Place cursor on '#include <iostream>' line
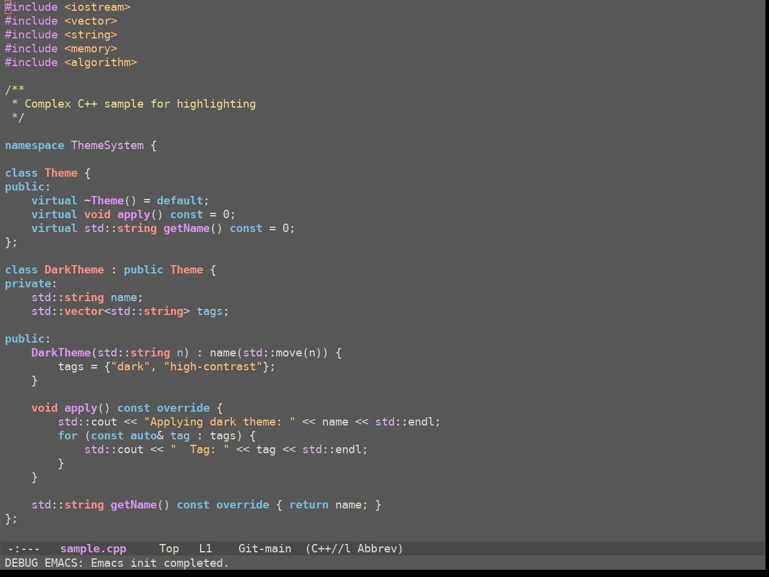The image size is (769, 577). coord(68,7)
